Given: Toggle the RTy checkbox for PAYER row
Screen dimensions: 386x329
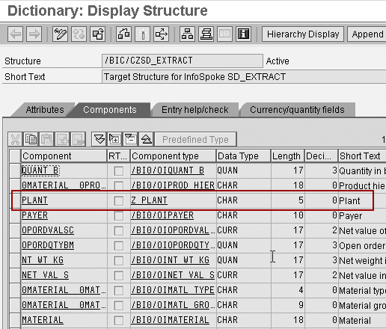Looking at the screenshot, I should [x=118, y=215].
